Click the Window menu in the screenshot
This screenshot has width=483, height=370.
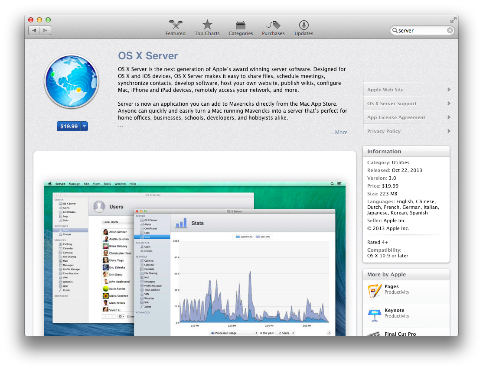tap(120, 184)
